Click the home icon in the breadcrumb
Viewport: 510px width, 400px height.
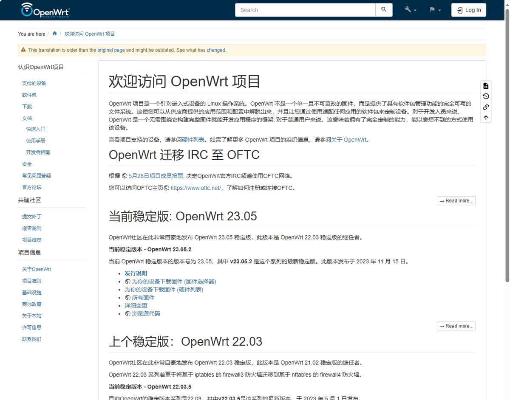pyautogui.click(x=54, y=34)
